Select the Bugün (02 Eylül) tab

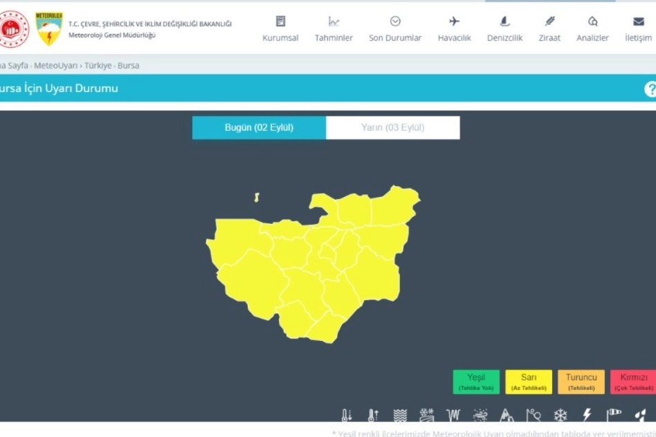[x=259, y=128]
